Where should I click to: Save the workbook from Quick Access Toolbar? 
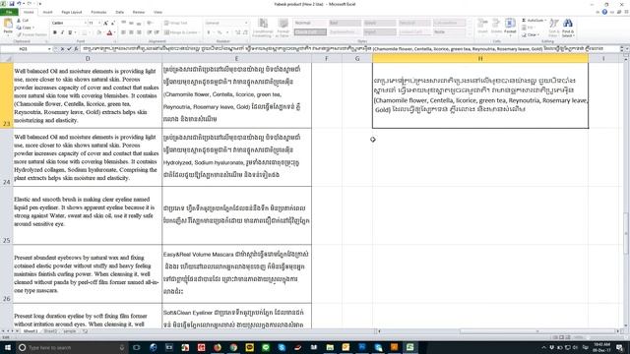click(11, 4)
